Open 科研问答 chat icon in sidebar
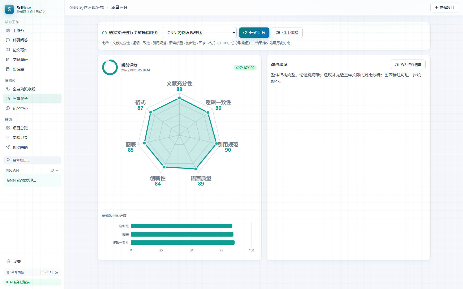The height and width of the screenshot is (289, 463). (8, 40)
